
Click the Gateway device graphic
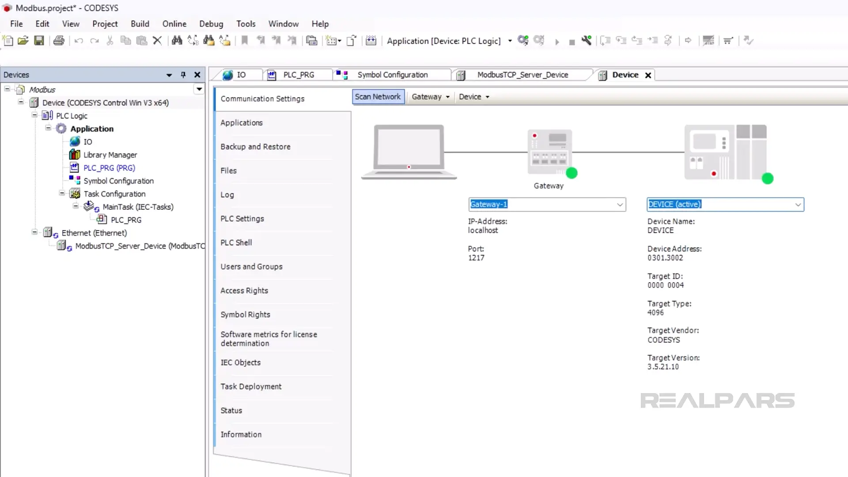click(550, 153)
